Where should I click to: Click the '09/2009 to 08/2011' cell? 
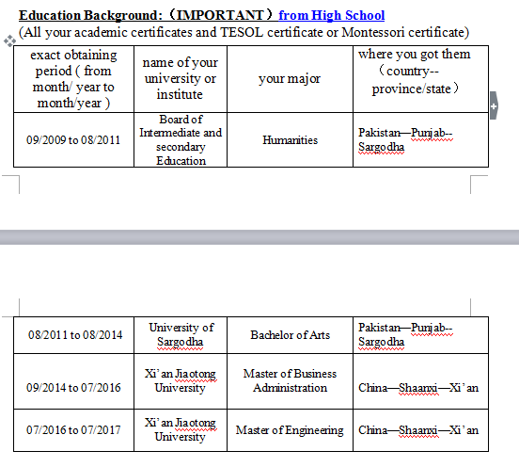(x=74, y=140)
